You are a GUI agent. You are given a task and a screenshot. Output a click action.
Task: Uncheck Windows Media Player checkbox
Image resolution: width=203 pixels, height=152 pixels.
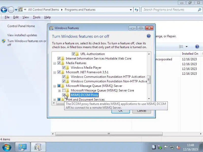click(64, 67)
